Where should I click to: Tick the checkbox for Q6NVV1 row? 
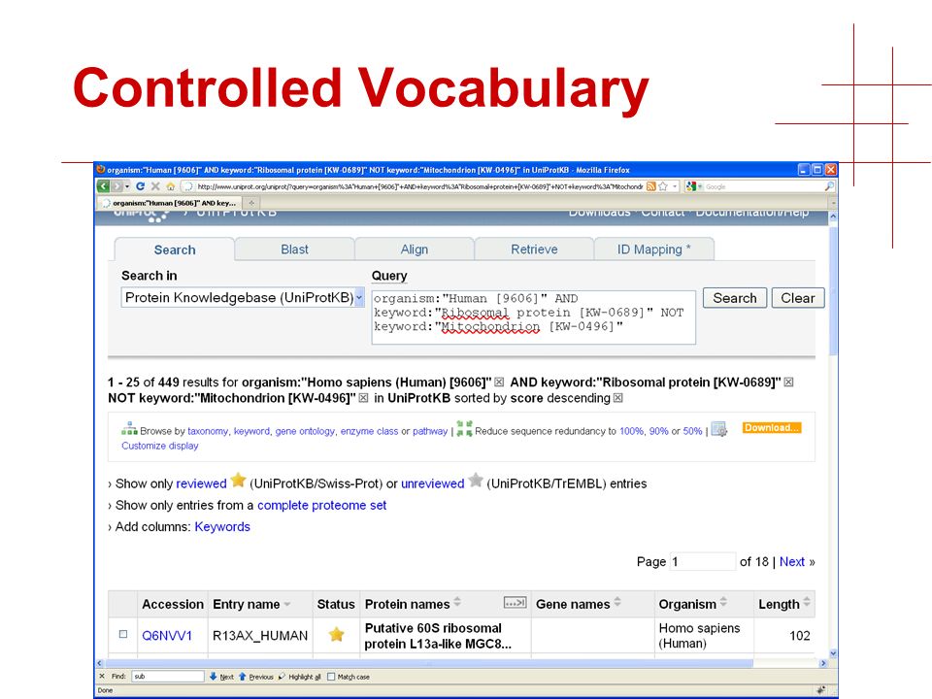[x=123, y=634]
